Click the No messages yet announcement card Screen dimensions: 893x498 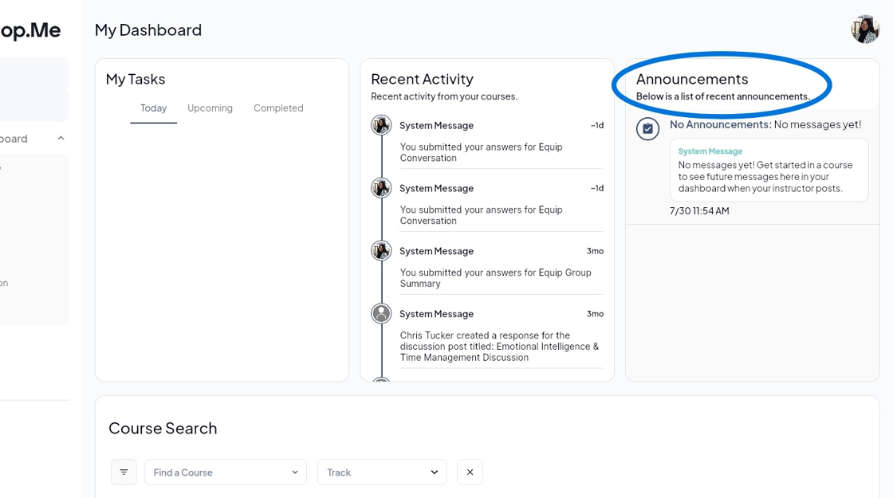point(769,171)
